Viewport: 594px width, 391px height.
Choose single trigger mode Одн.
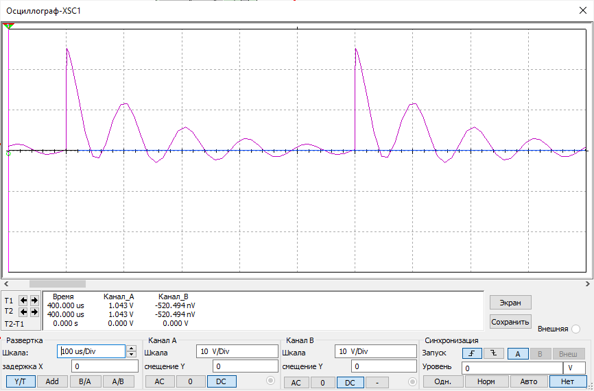[443, 381]
